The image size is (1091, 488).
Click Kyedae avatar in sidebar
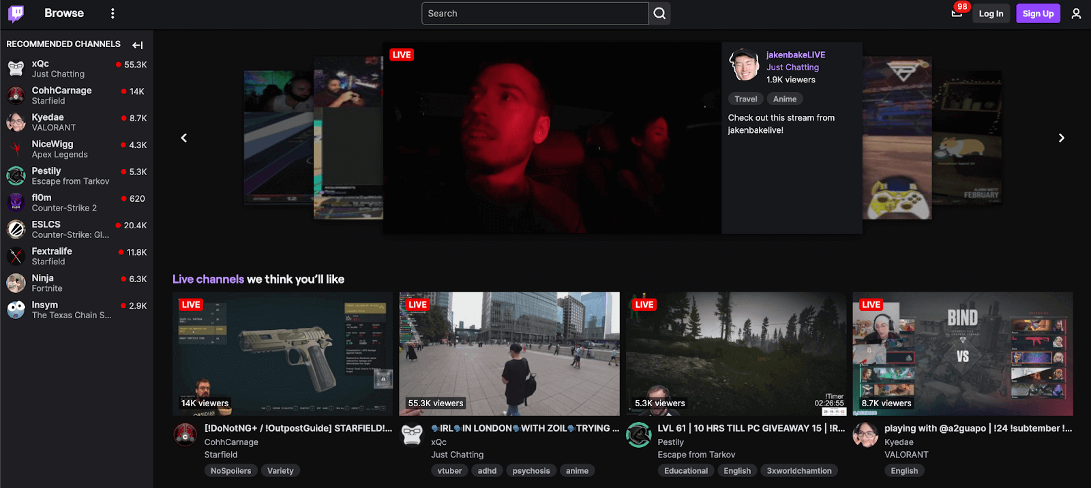16,122
